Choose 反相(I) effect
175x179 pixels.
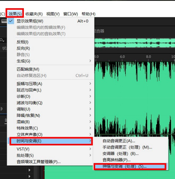tap(50, 42)
